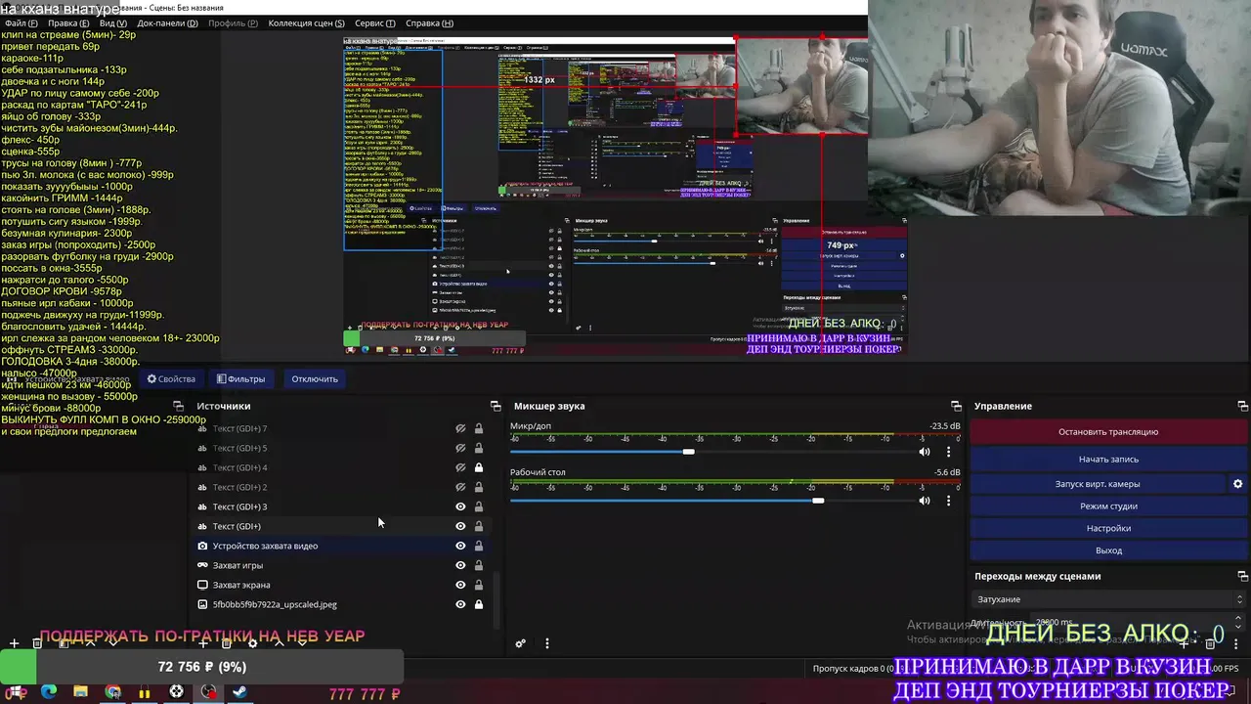The image size is (1251, 704).
Task: Show hidden source Текст (GDI+) 7
Action: pos(460,428)
